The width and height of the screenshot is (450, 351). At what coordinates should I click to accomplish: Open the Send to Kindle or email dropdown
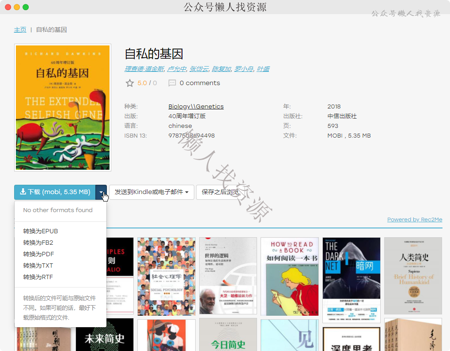pyautogui.click(x=151, y=192)
